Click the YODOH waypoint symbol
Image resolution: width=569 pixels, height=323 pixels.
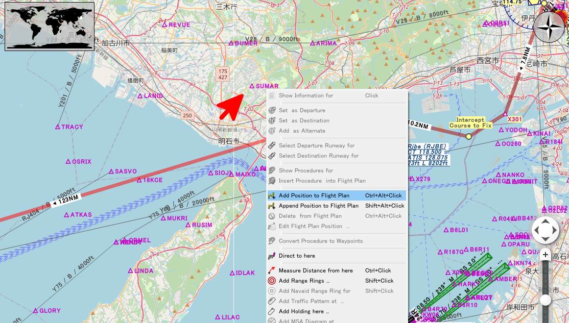(x=501, y=130)
